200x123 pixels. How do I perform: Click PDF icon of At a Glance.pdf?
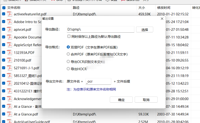pyautogui.click(x=9, y=114)
